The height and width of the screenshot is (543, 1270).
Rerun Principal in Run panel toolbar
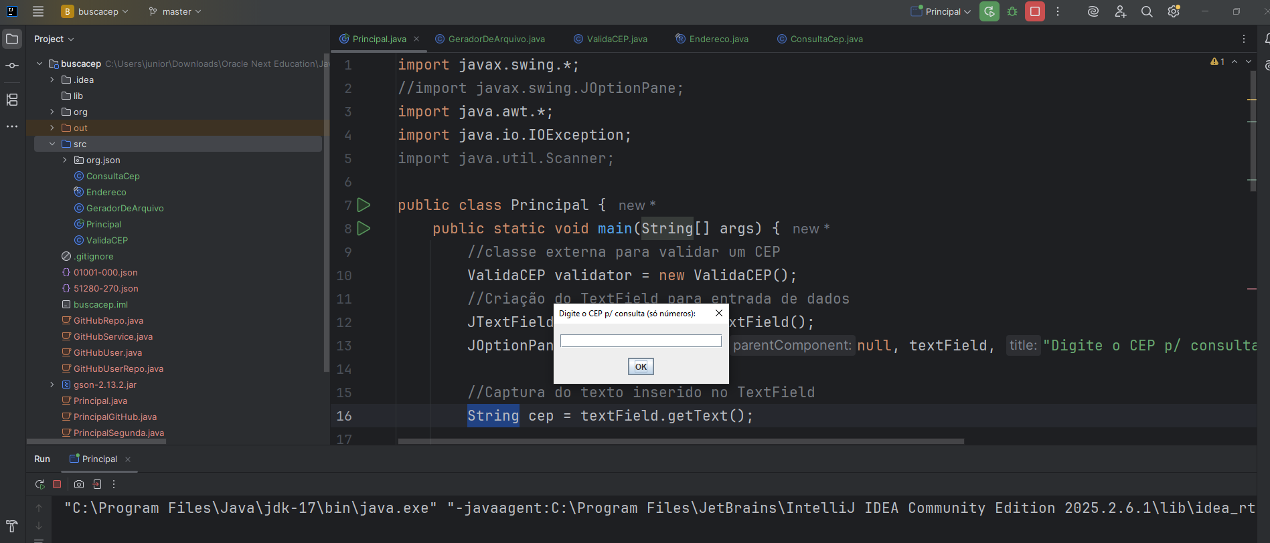(x=39, y=484)
